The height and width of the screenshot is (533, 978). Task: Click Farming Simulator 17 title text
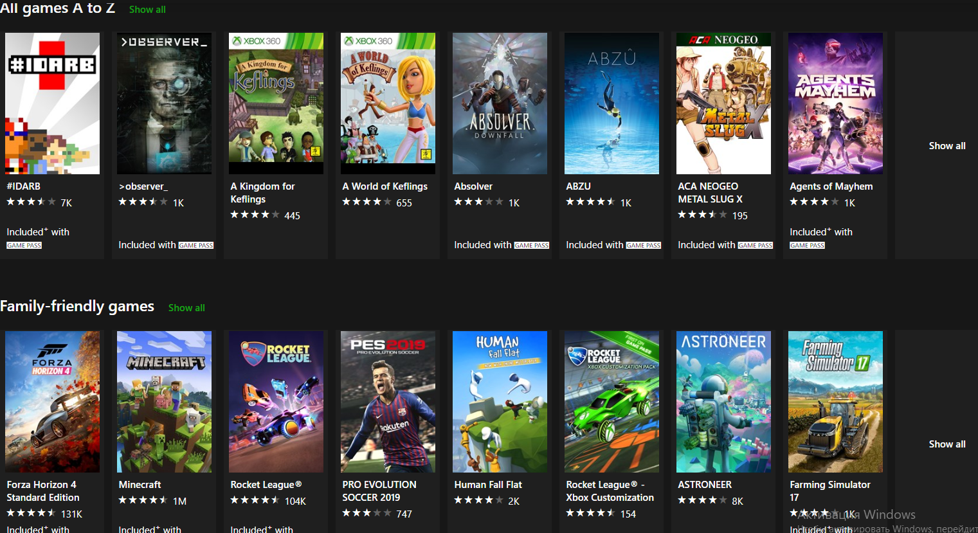point(830,491)
